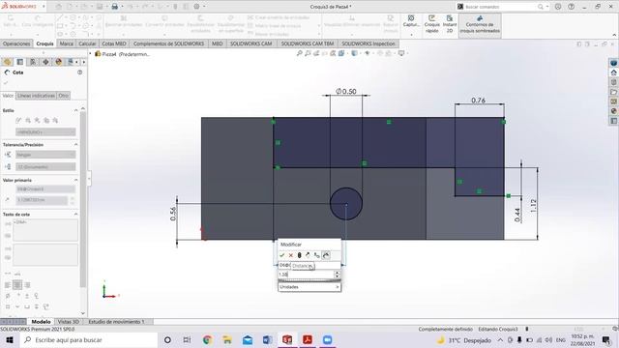Select left justify text alignment button
The width and height of the screenshot is (619, 348).
pyautogui.click(x=8, y=285)
